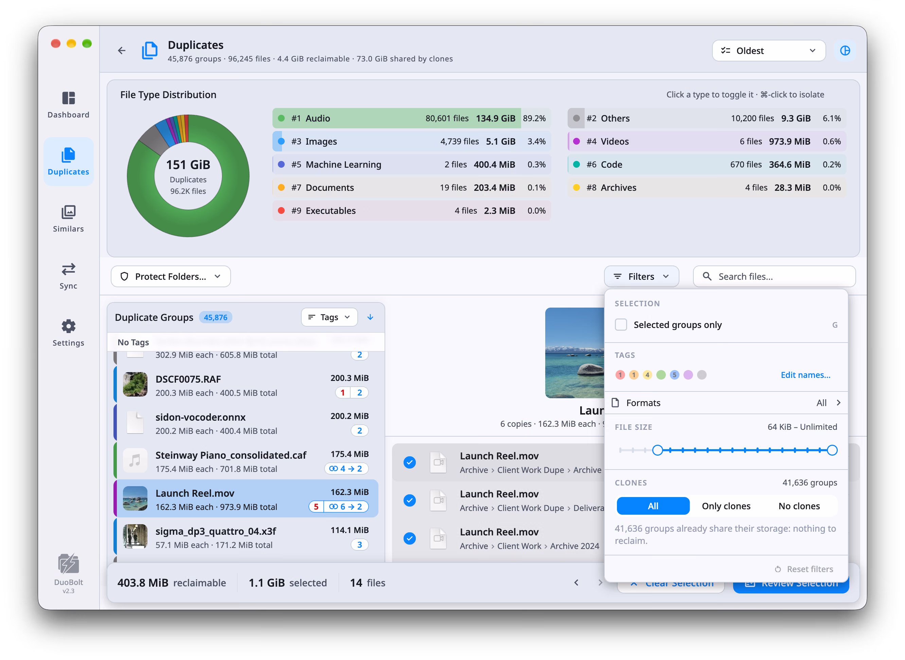Click the left file size slider handle

click(657, 450)
